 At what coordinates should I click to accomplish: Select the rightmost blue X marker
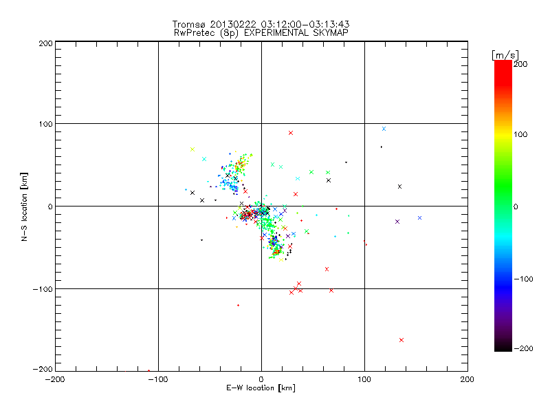coord(419,218)
